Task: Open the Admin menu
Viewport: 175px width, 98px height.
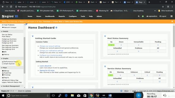Action: (x=99, y=16)
